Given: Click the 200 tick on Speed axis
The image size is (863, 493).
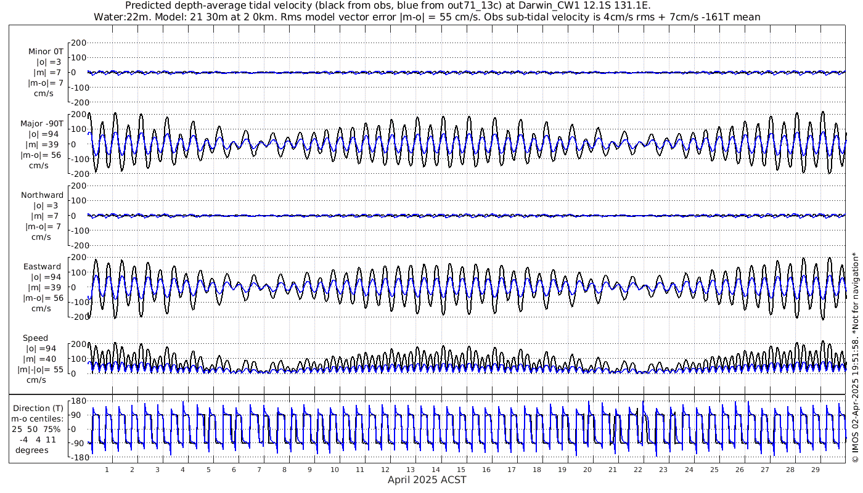Looking at the screenshot, I should tap(78, 344).
